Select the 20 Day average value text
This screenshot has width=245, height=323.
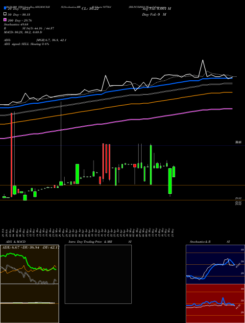[19, 9]
